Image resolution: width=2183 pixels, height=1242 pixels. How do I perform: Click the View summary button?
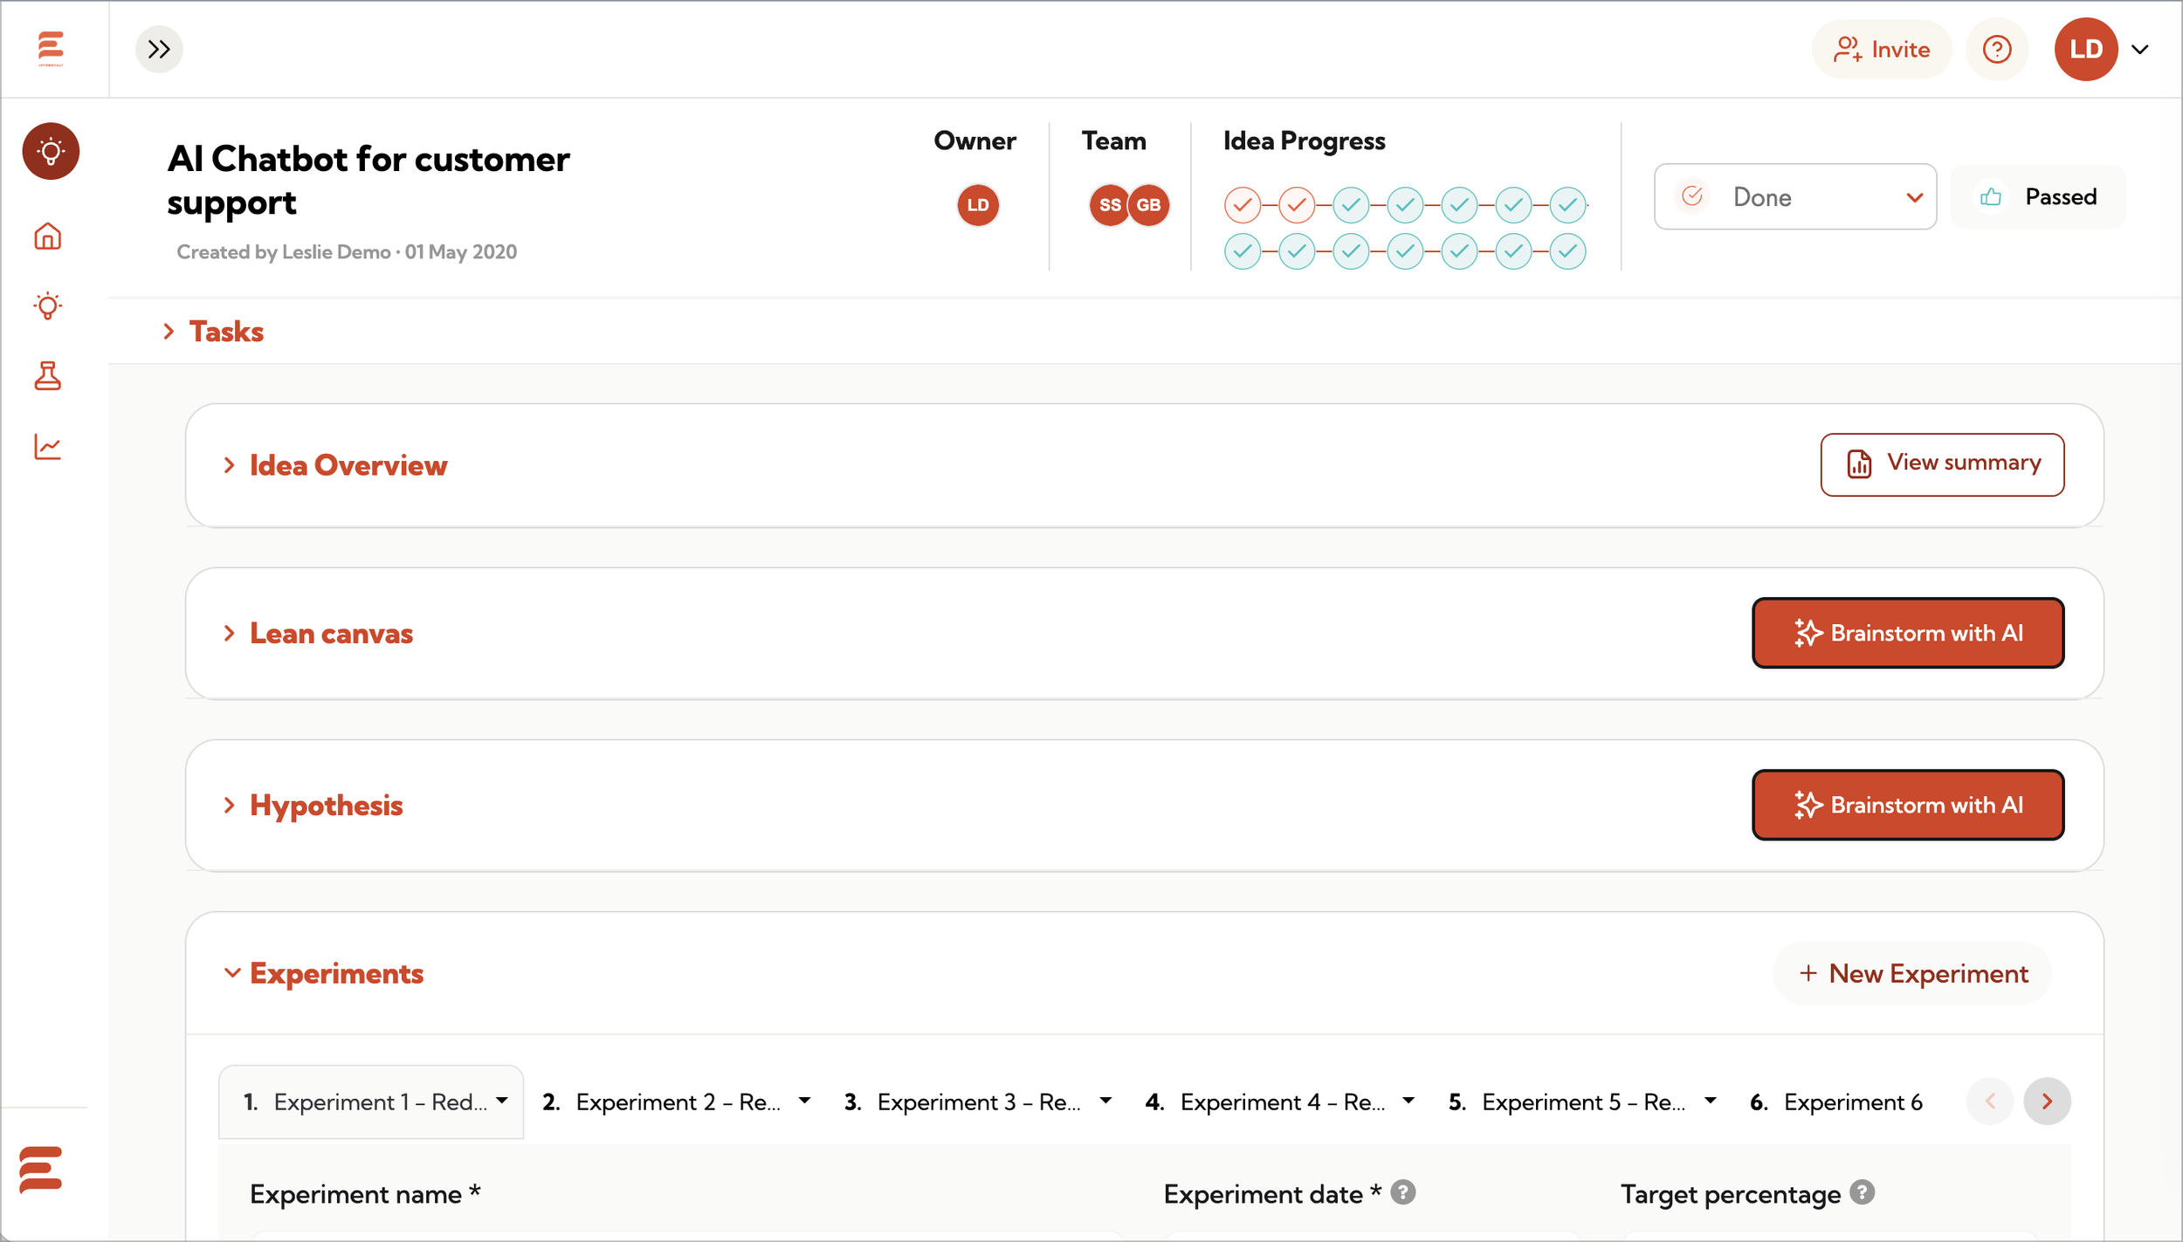(x=1942, y=464)
